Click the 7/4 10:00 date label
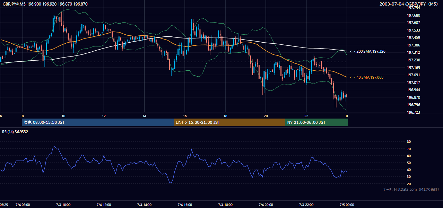 (63, 205)
